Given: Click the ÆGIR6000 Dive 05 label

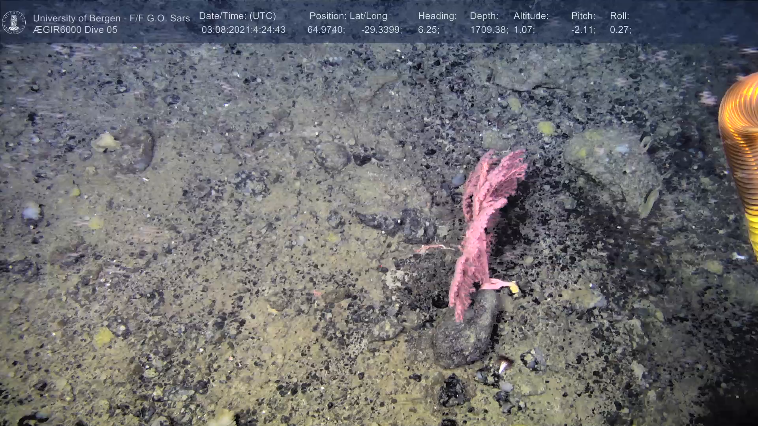Looking at the screenshot, I should pyautogui.click(x=75, y=30).
